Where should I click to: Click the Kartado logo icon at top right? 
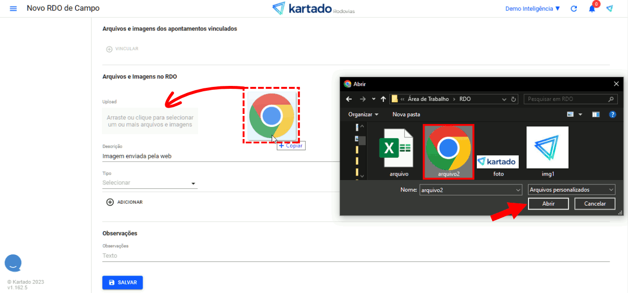point(610,9)
